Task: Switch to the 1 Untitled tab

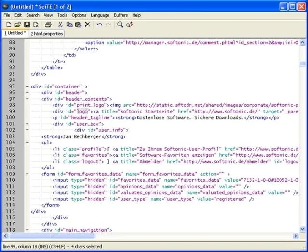Action: pos(15,33)
